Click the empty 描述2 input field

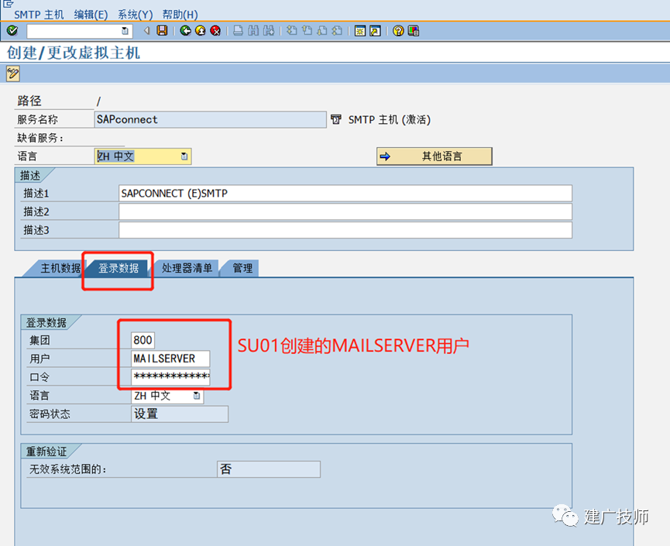345,211
